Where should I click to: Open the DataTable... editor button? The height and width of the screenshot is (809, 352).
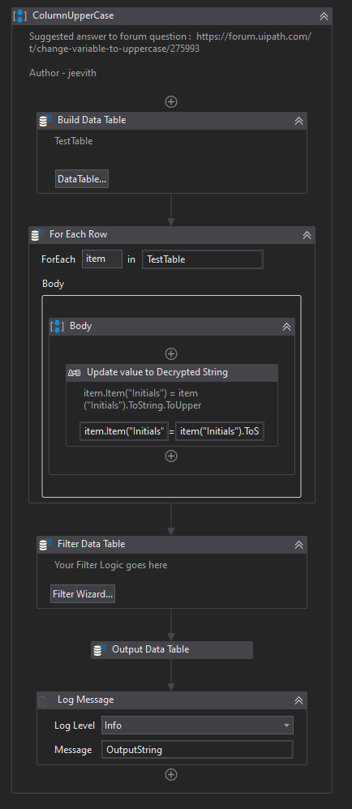[x=82, y=179]
